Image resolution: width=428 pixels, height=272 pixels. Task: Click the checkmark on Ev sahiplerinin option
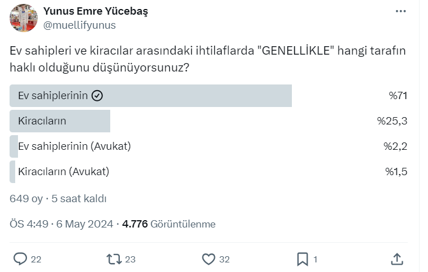(x=97, y=96)
